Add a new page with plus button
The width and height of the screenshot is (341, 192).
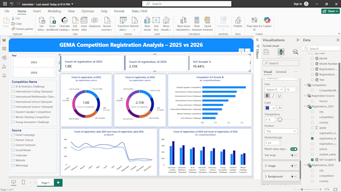[x=58, y=182]
